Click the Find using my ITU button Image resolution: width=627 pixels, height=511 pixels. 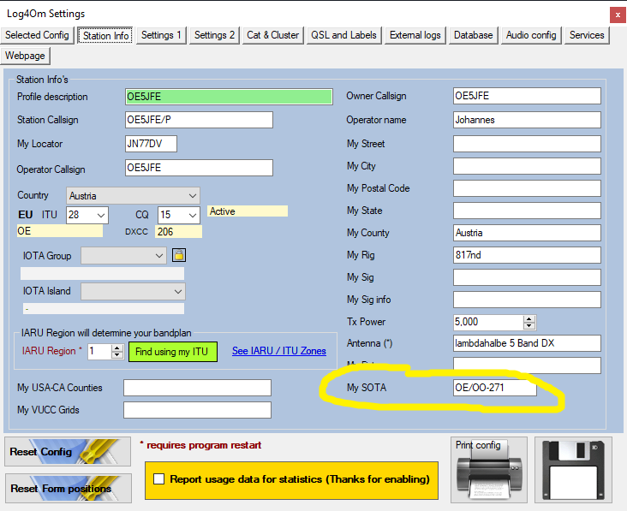pyautogui.click(x=173, y=352)
